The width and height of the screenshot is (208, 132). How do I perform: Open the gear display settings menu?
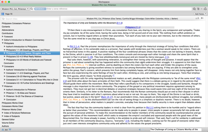click(x=202, y=18)
